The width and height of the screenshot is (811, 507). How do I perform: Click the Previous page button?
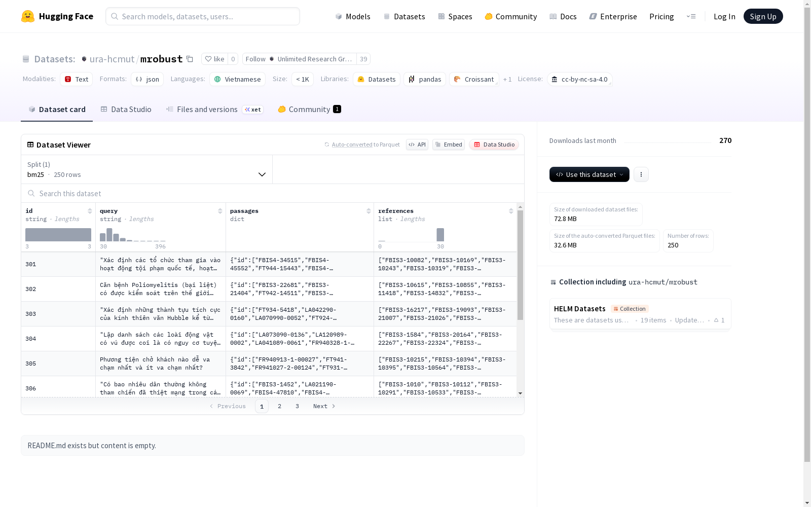(x=228, y=406)
